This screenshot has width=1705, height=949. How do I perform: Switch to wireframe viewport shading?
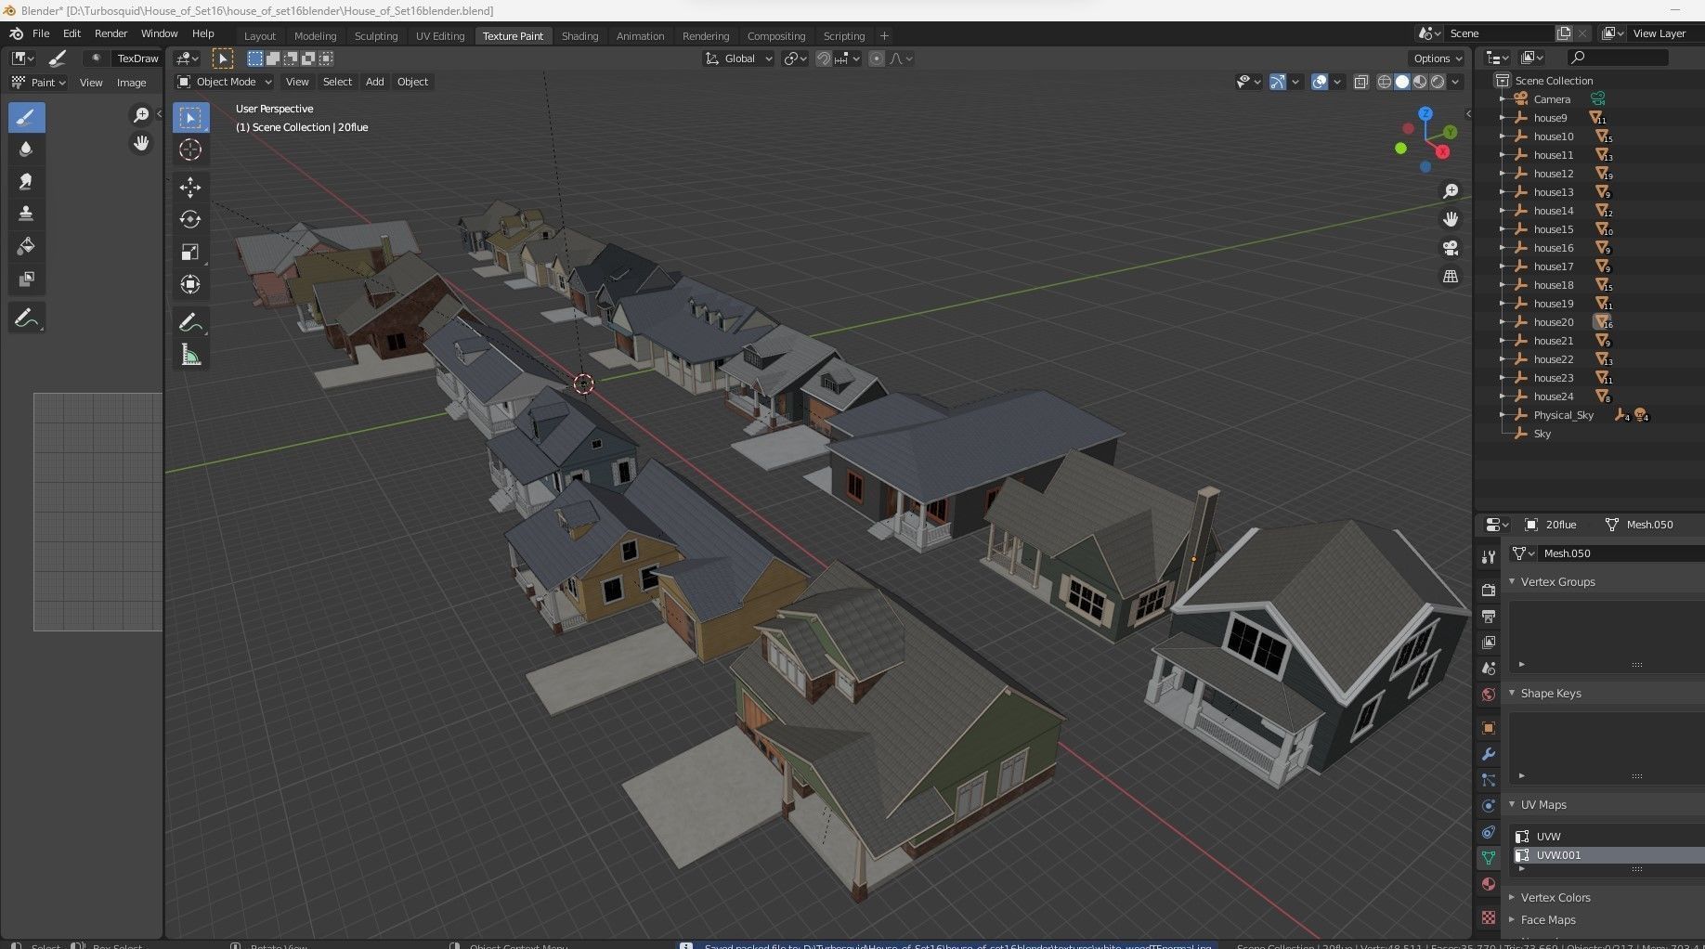(1385, 82)
